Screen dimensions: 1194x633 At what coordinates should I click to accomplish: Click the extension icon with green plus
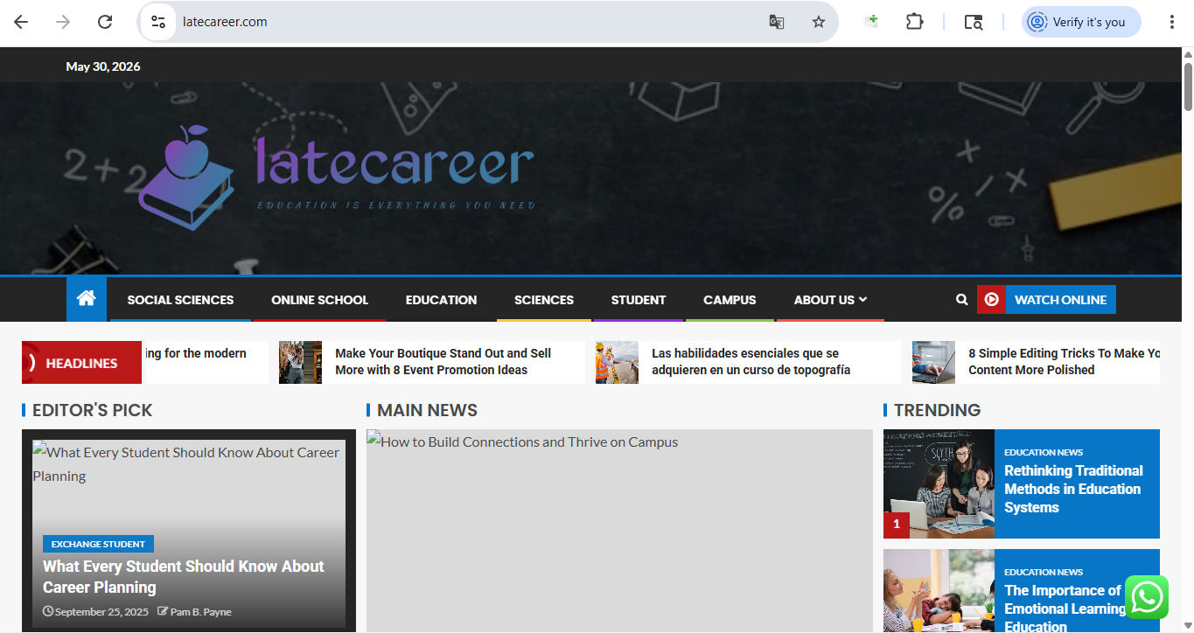[870, 22]
